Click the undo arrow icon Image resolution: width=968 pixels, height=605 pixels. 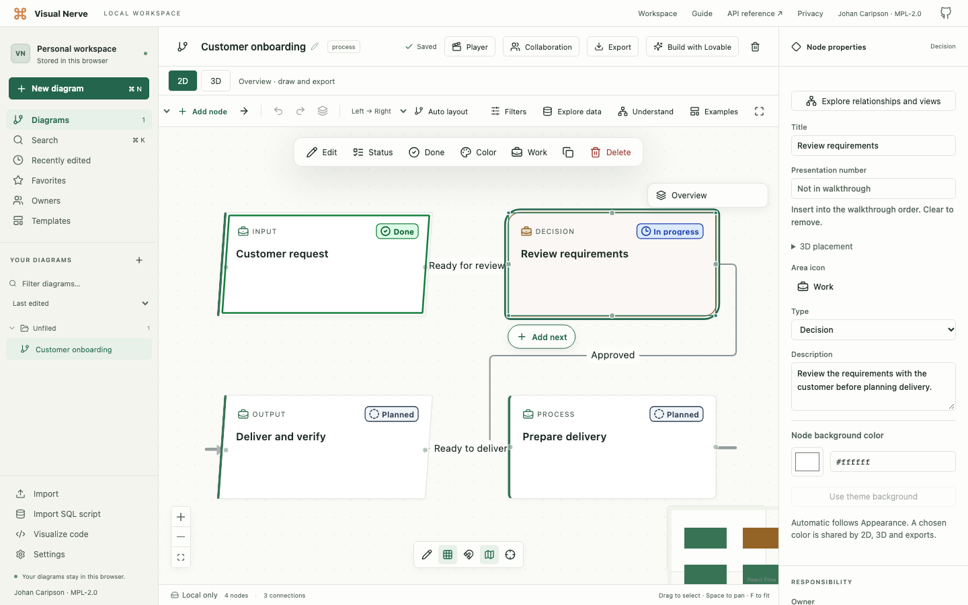[x=278, y=112]
